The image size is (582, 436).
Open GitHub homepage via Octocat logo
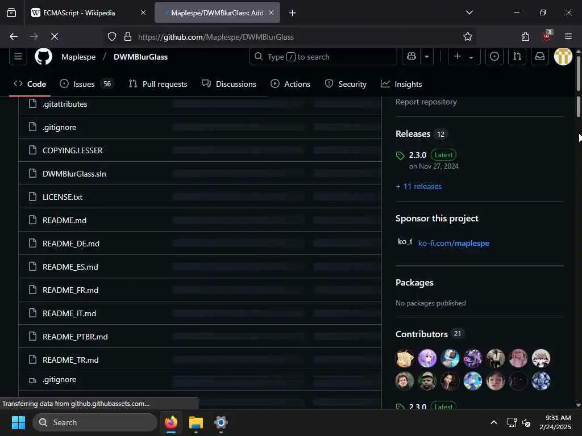click(43, 57)
